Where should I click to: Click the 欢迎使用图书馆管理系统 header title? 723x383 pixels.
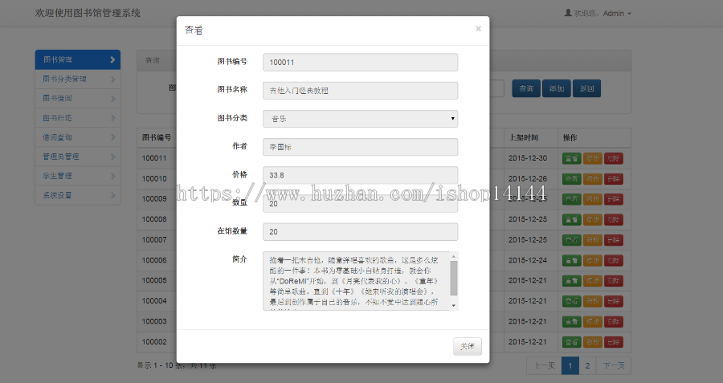pos(88,13)
